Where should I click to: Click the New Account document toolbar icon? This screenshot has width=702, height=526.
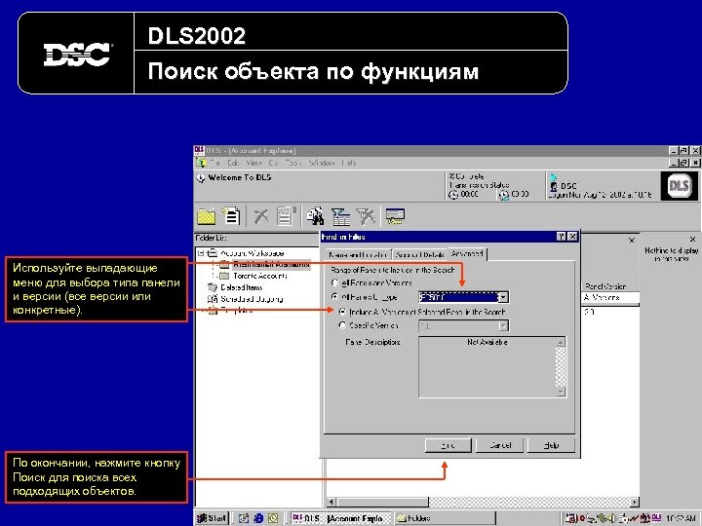pos(232,216)
